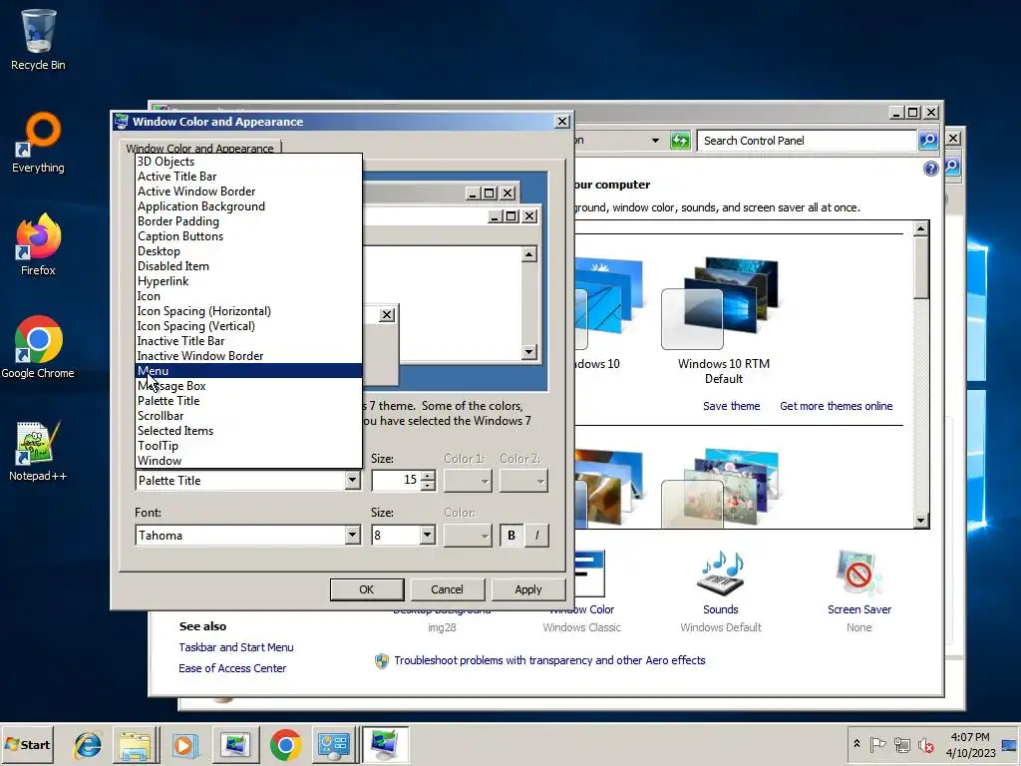Screen dimensions: 1021x766
Task: Click the Chrome icon in the taskbar
Action: (285, 744)
